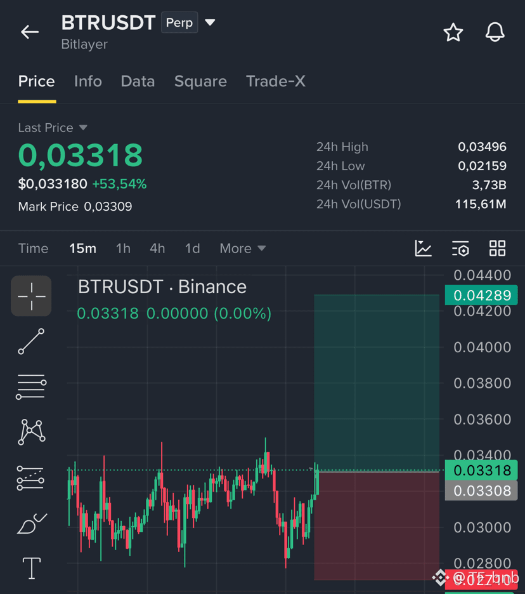Select the long/short position projection tool
This screenshot has width=525, height=594.
click(x=30, y=478)
